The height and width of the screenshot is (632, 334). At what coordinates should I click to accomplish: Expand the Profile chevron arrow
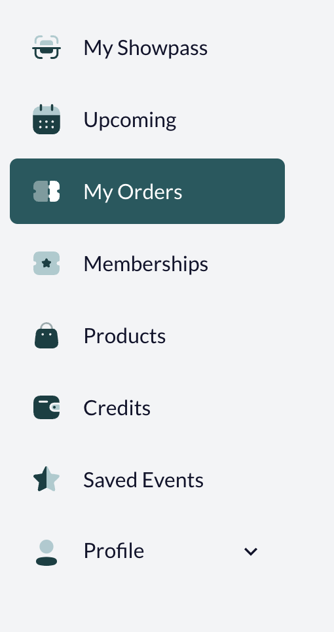[x=251, y=551]
